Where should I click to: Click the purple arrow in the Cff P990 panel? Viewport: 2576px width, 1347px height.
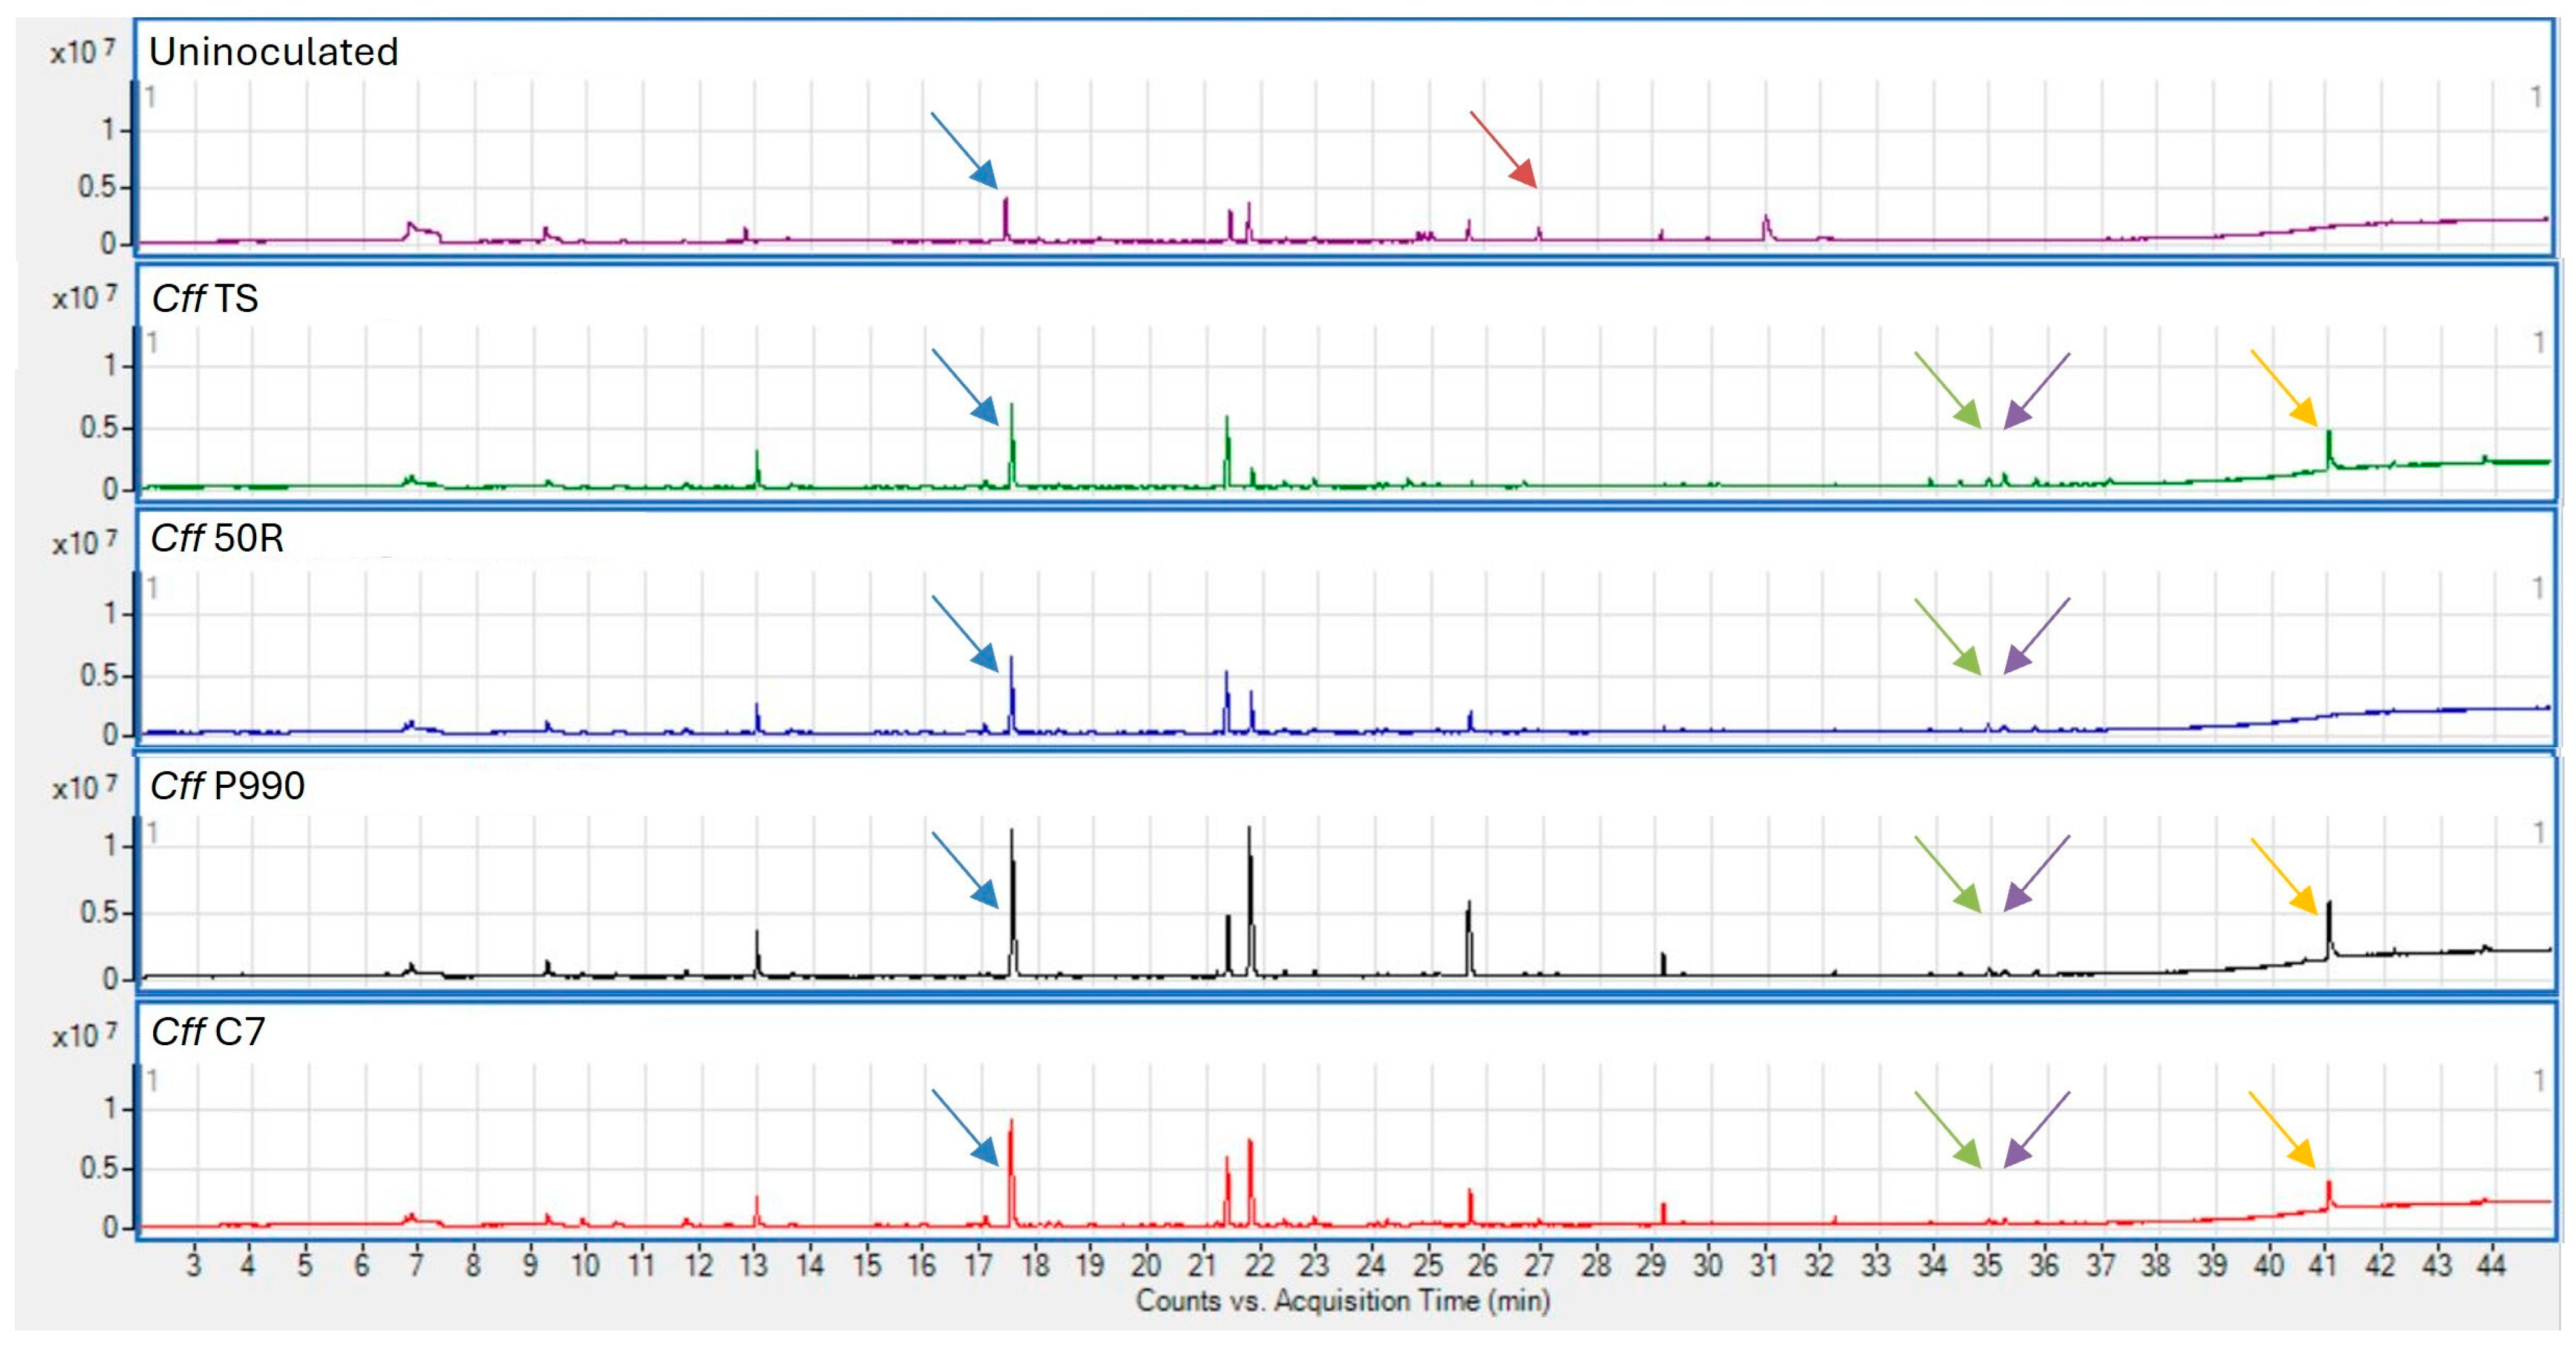(x=2037, y=874)
